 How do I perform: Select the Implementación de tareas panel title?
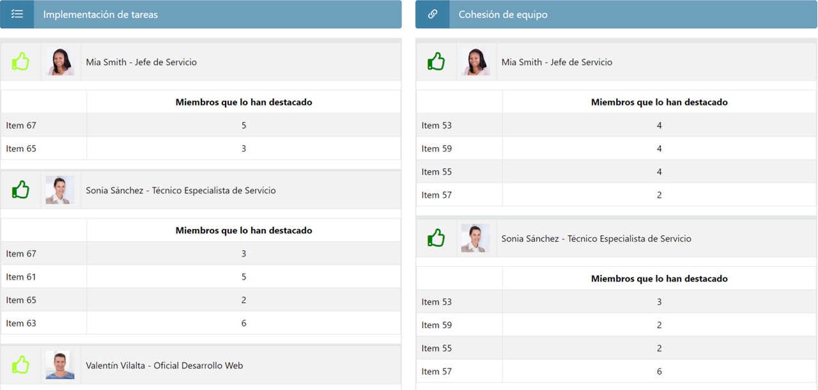tap(100, 14)
